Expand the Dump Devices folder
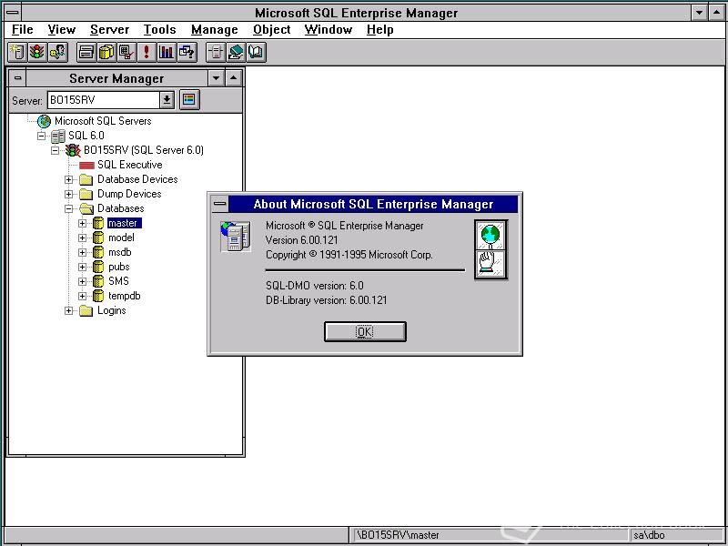The height and width of the screenshot is (546, 728). pyautogui.click(x=69, y=194)
